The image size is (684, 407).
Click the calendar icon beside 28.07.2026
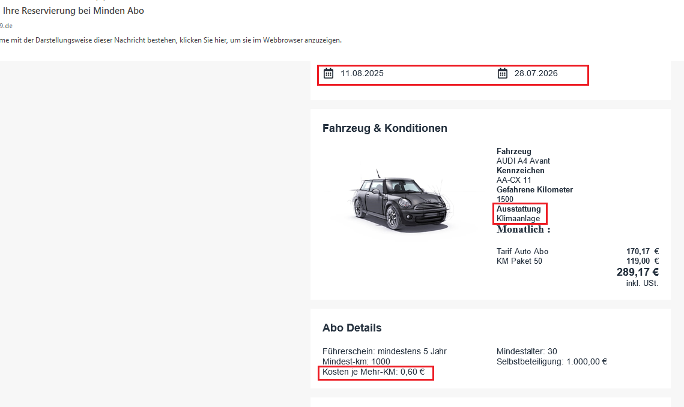(503, 73)
